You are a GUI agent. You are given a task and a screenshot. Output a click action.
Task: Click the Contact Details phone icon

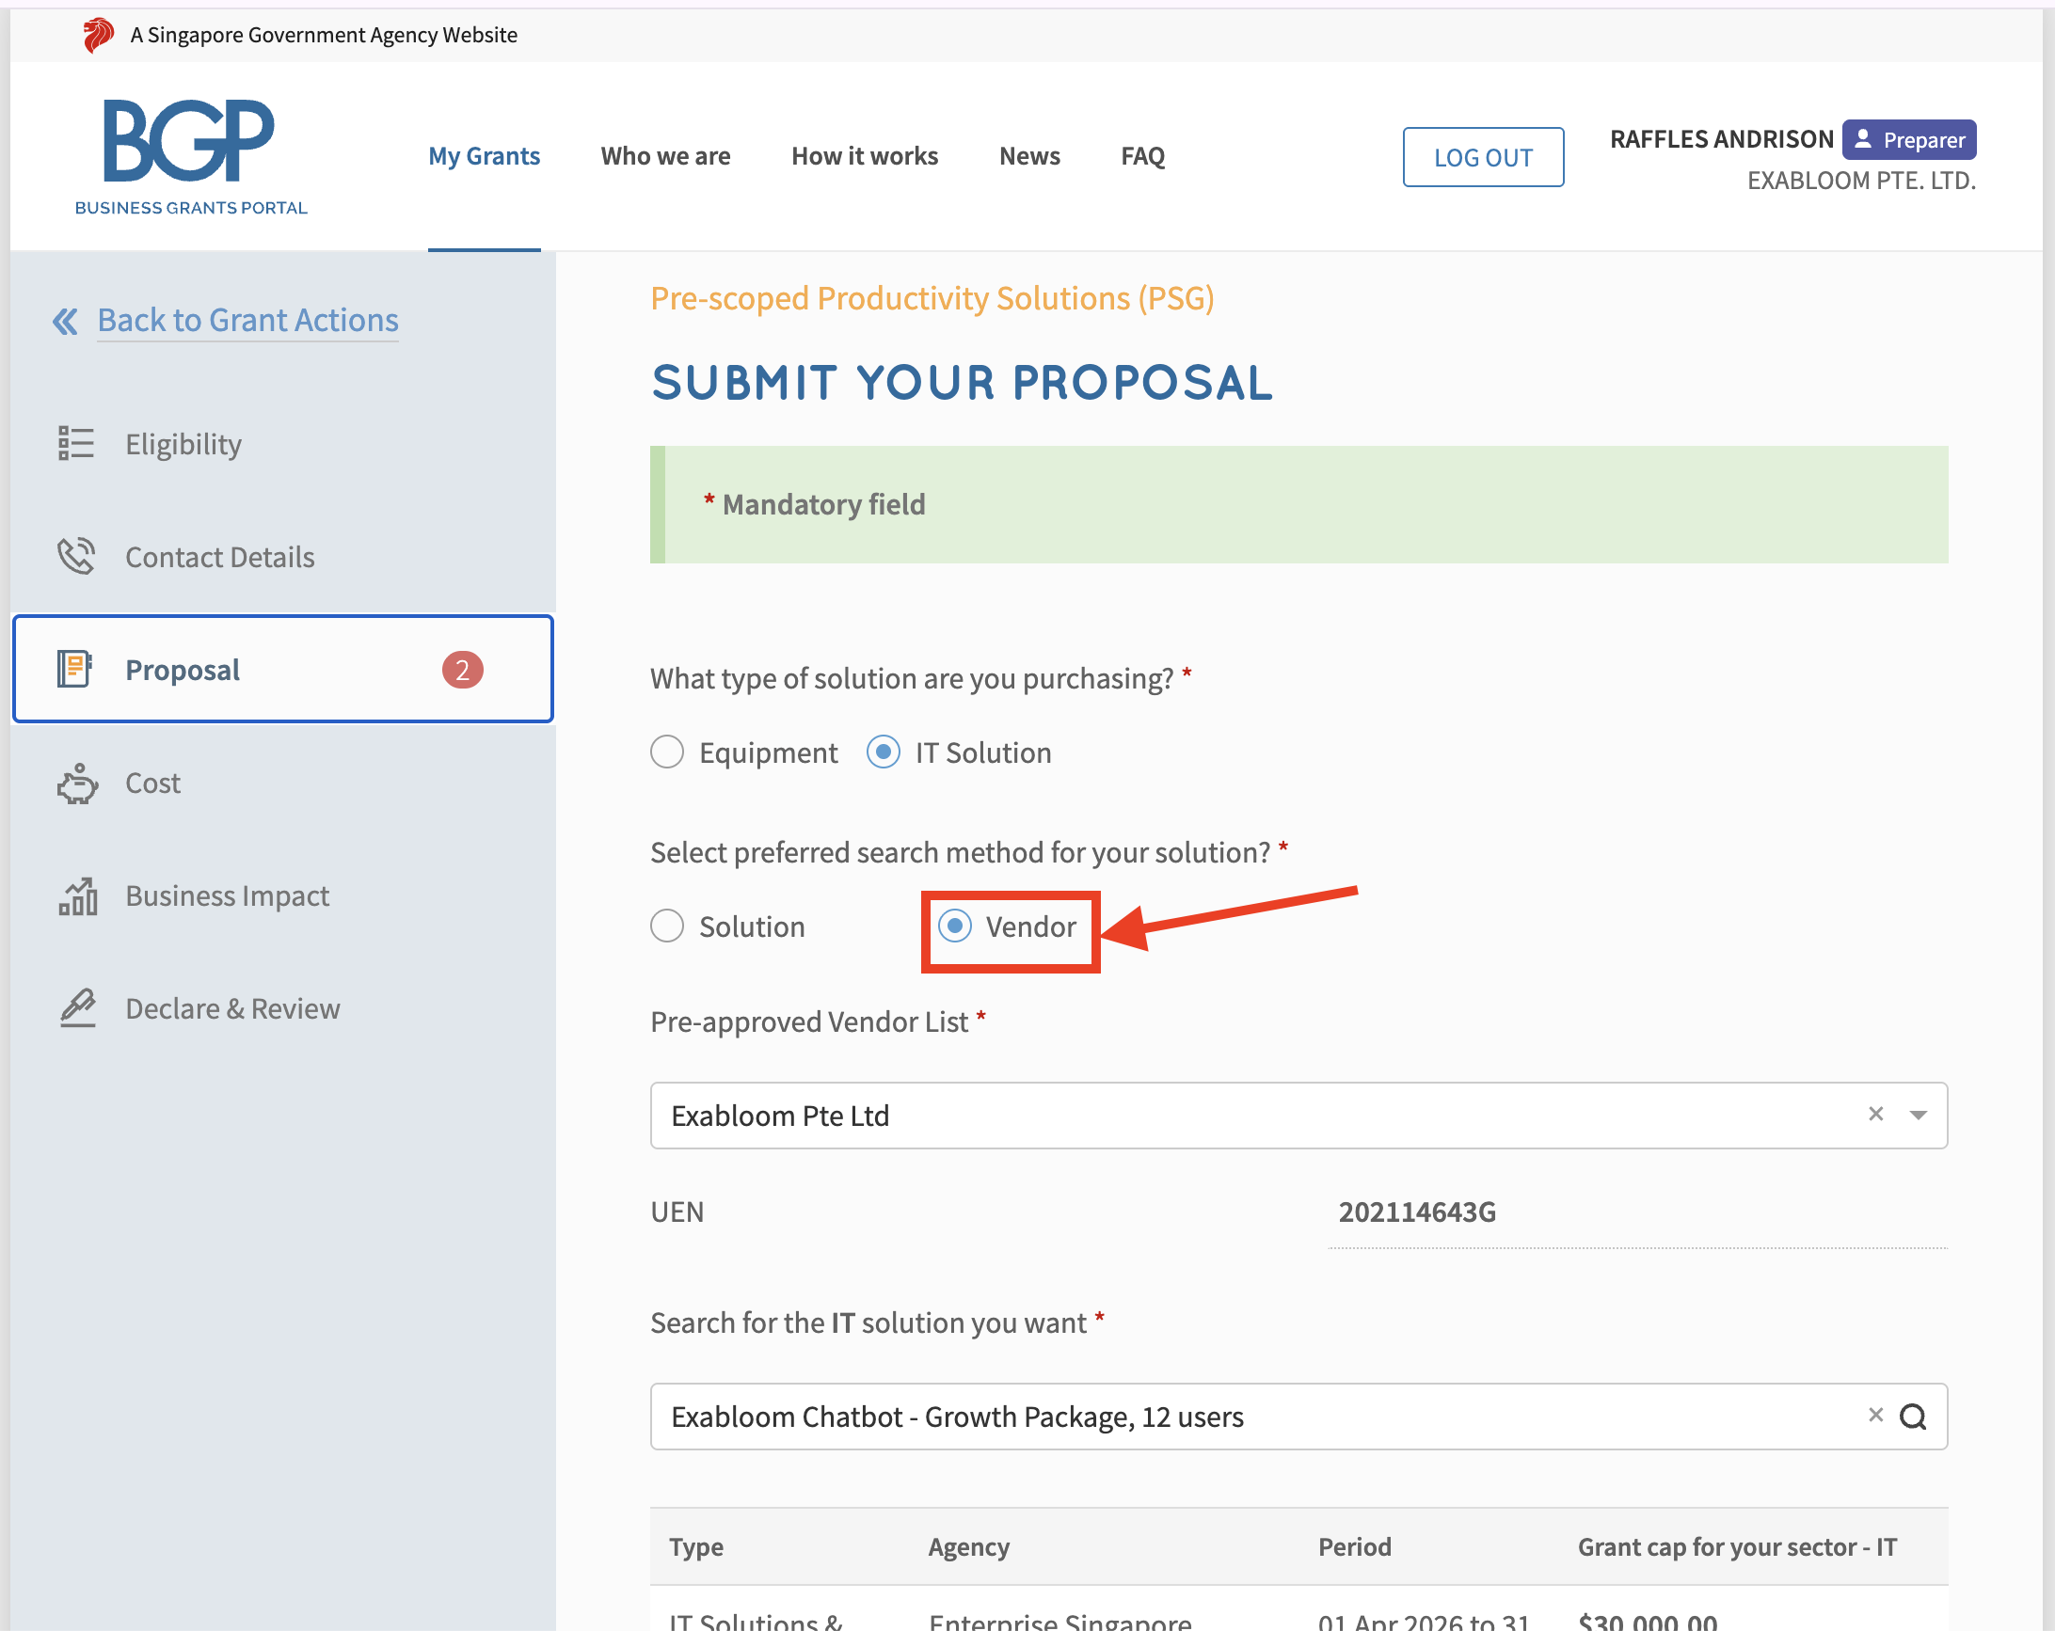tap(76, 557)
